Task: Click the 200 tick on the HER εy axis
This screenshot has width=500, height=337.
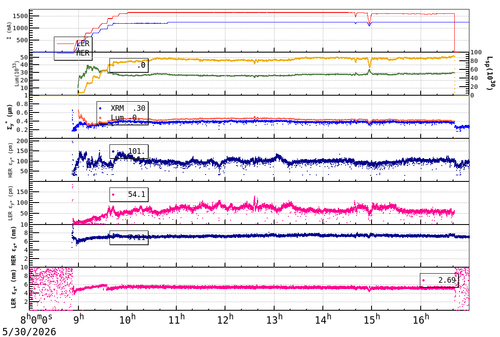Action: click(x=22, y=141)
